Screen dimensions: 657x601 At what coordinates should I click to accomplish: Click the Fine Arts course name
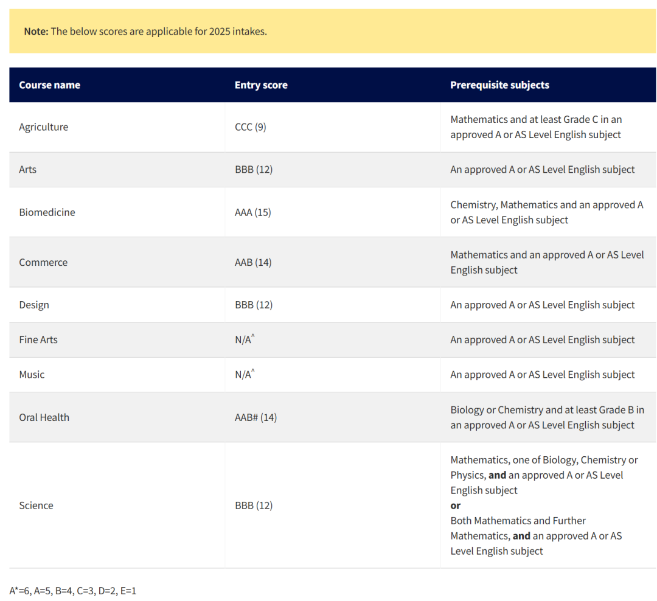(x=38, y=340)
